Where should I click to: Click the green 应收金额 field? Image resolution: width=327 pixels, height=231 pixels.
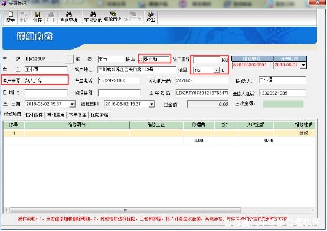click(283, 104)
